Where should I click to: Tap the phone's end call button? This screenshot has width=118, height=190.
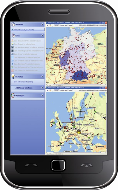click(x=87, y=165)
